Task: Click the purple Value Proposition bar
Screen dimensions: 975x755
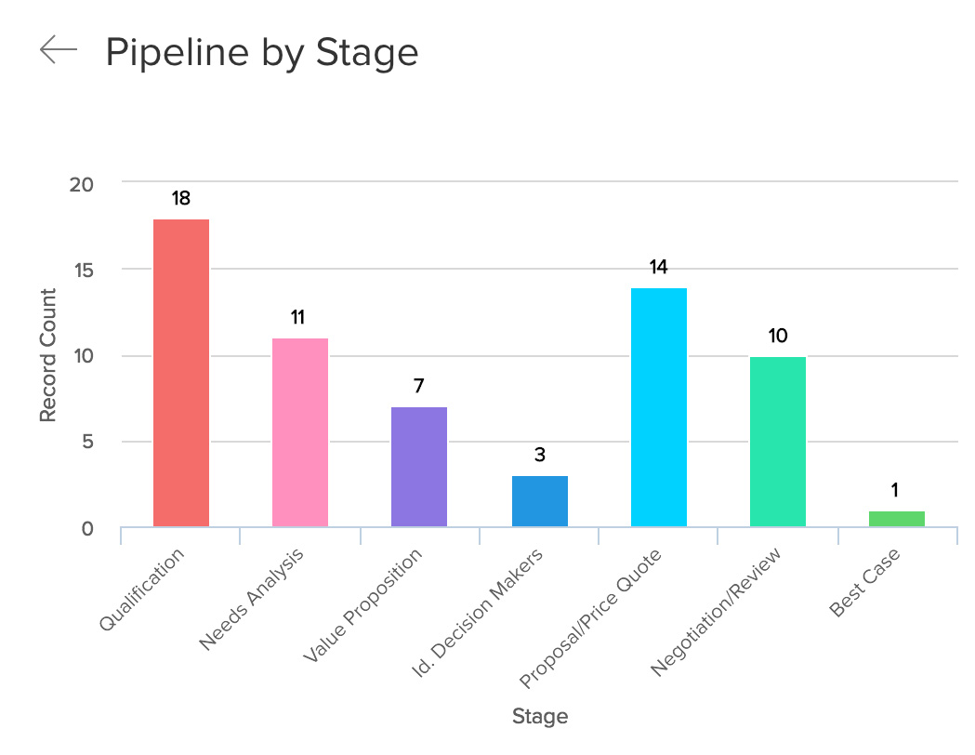Action: (419, 467)
